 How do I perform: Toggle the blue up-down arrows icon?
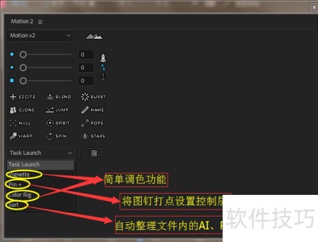click(x=103, y=68)
